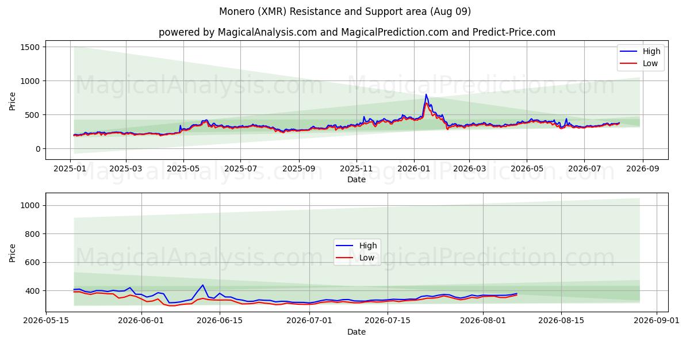Image resolution: width=690 pixels, height=345 pixels.
Task: Click the '2025-09' x-axis tick label
Action: click(x=299, y=169)
